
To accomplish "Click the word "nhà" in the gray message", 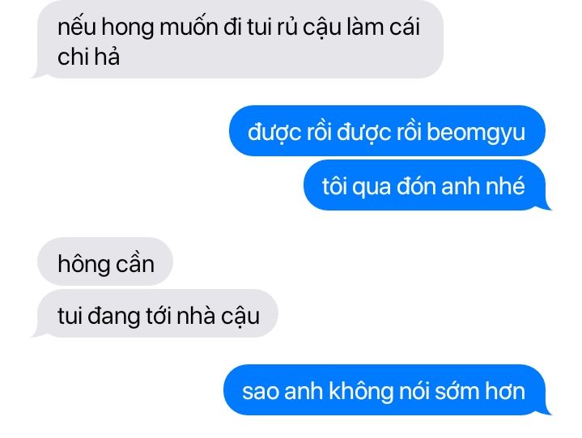I will pos(196,316).
